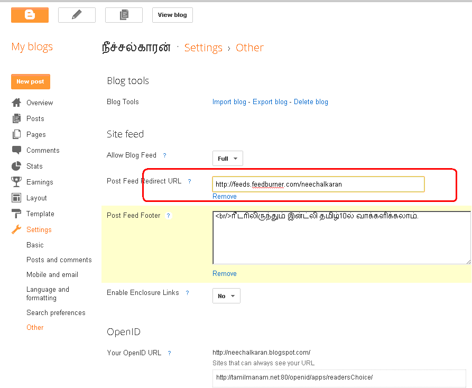
Task: Click the tamilmanam.net readersChoice URL entry
Action: click(339, 377)
